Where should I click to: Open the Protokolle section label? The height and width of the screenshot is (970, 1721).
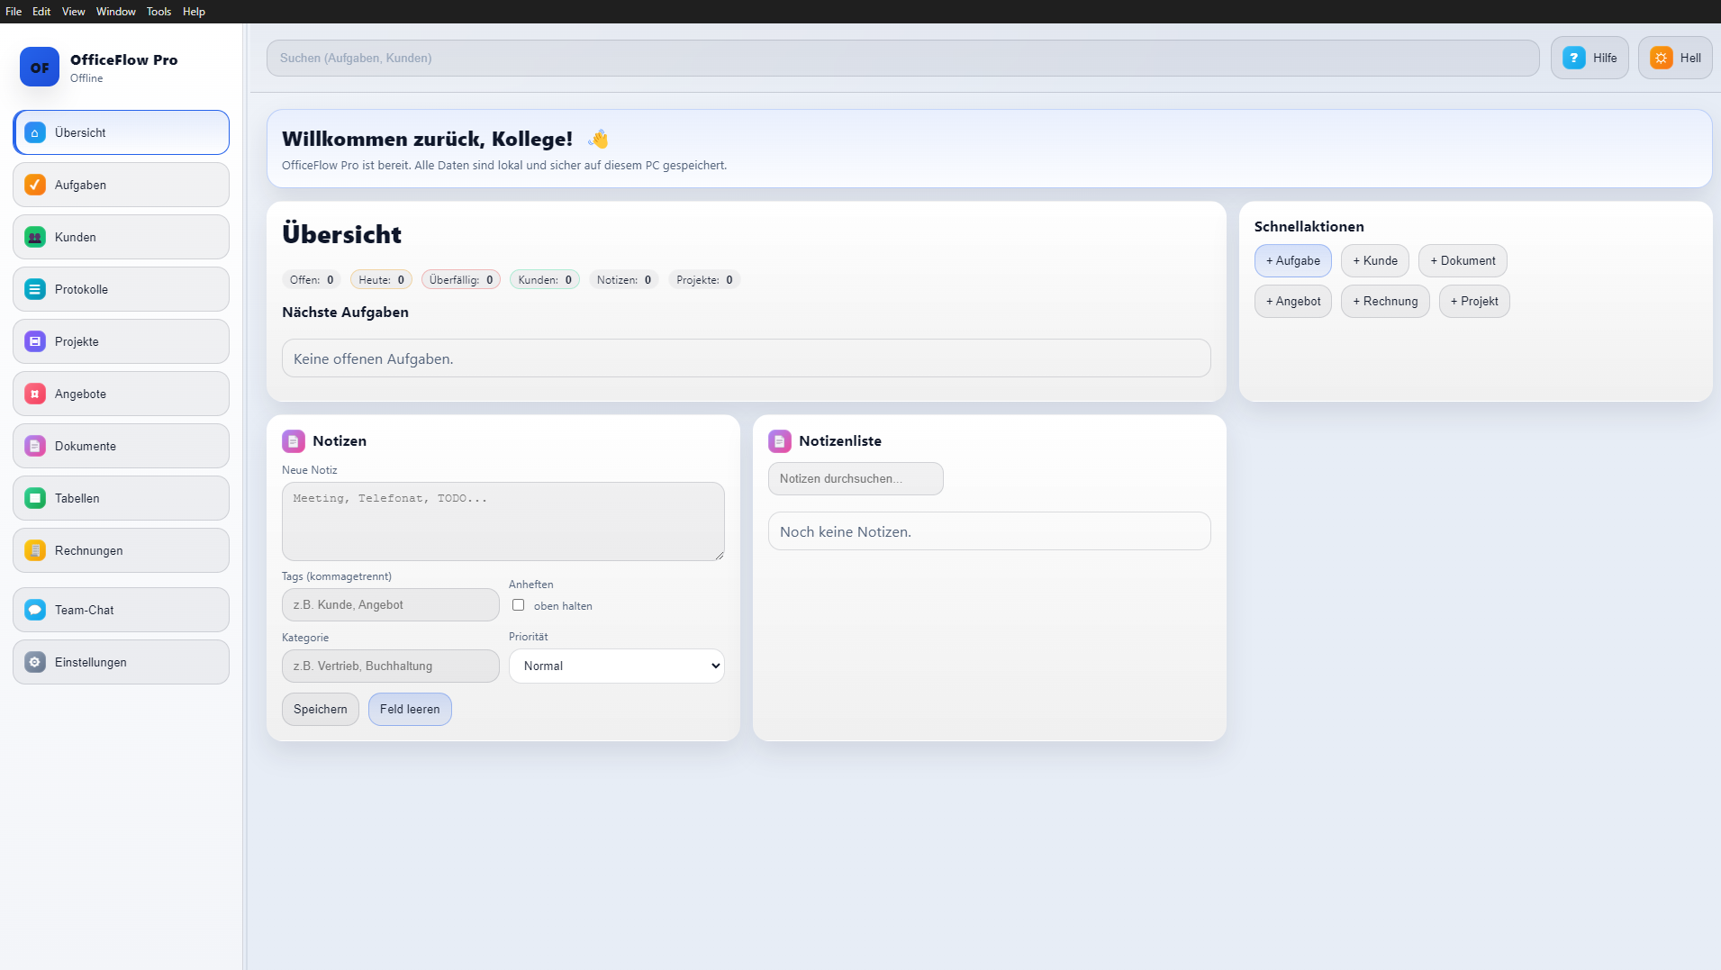(81, 289)
